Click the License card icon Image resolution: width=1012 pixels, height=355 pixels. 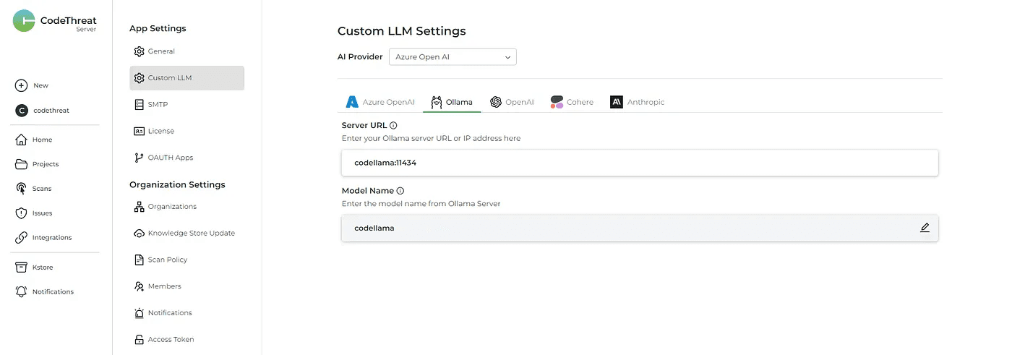click(x=140, y=131)
